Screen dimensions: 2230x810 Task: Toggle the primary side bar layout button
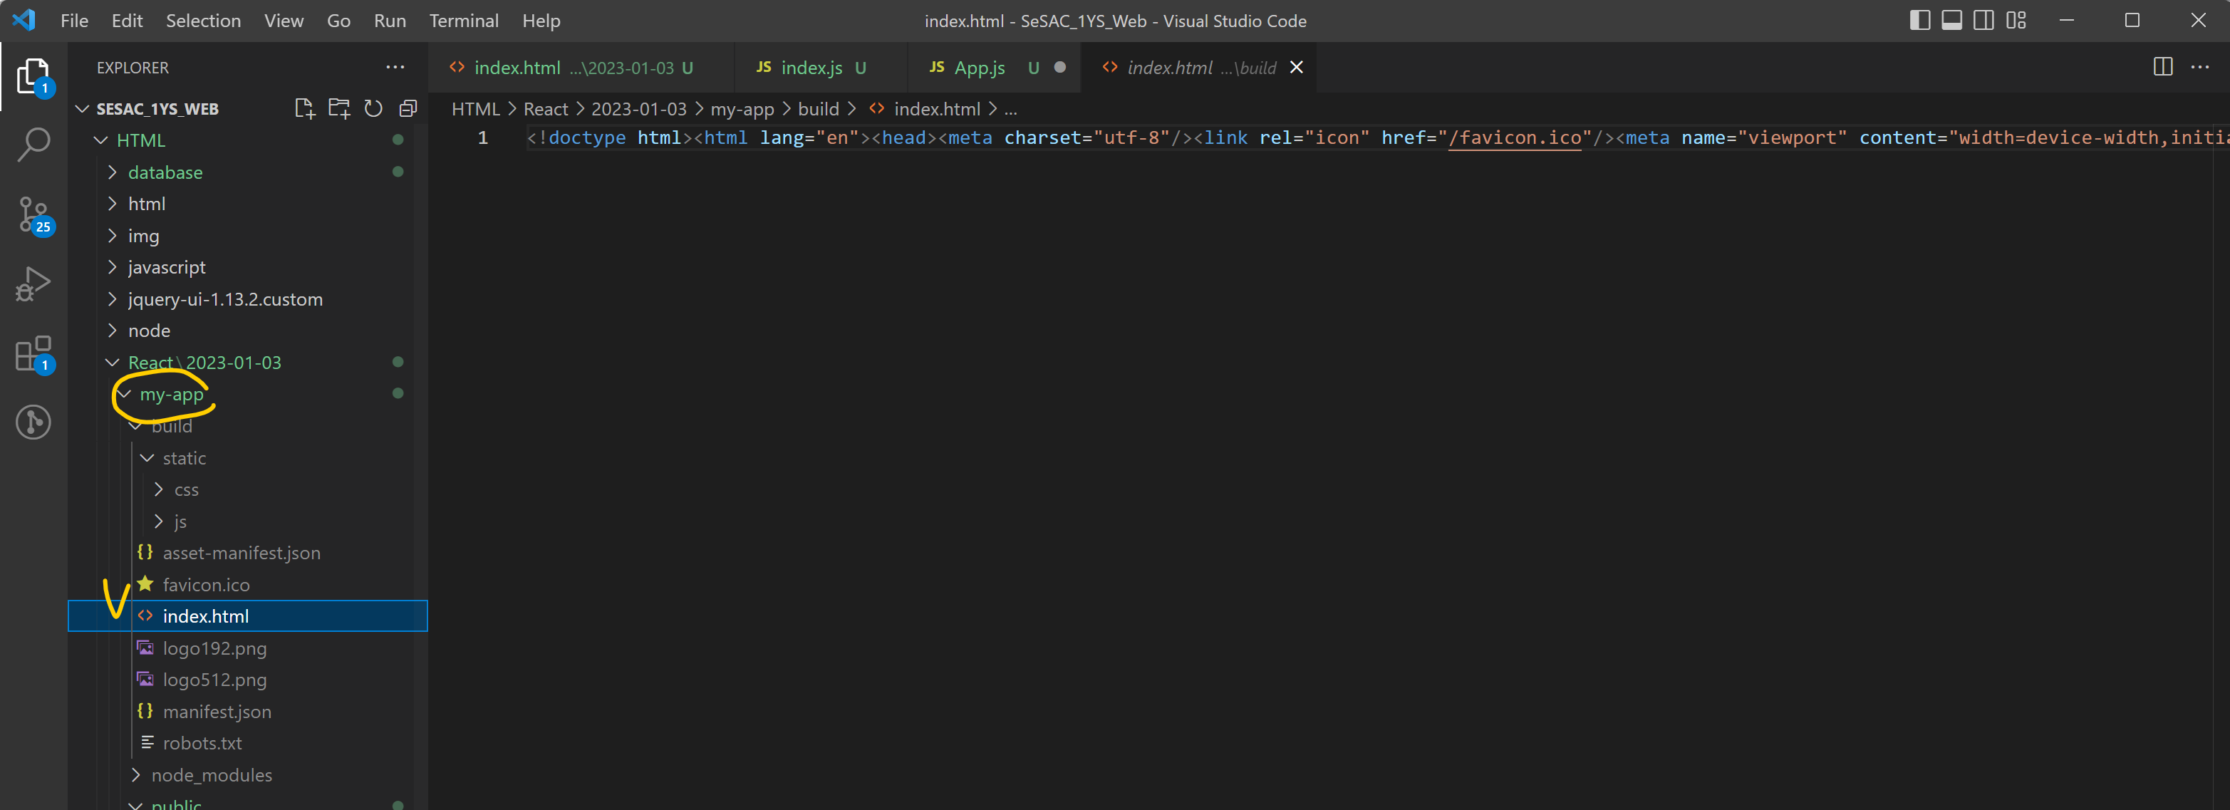tap(1919, 20)
